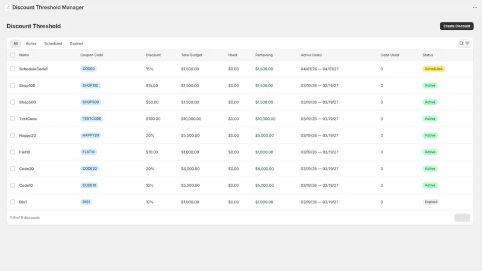Viewport: 482px width, 271px height.
Task: Select the Happy20 row checkbox
Action: 13,135
